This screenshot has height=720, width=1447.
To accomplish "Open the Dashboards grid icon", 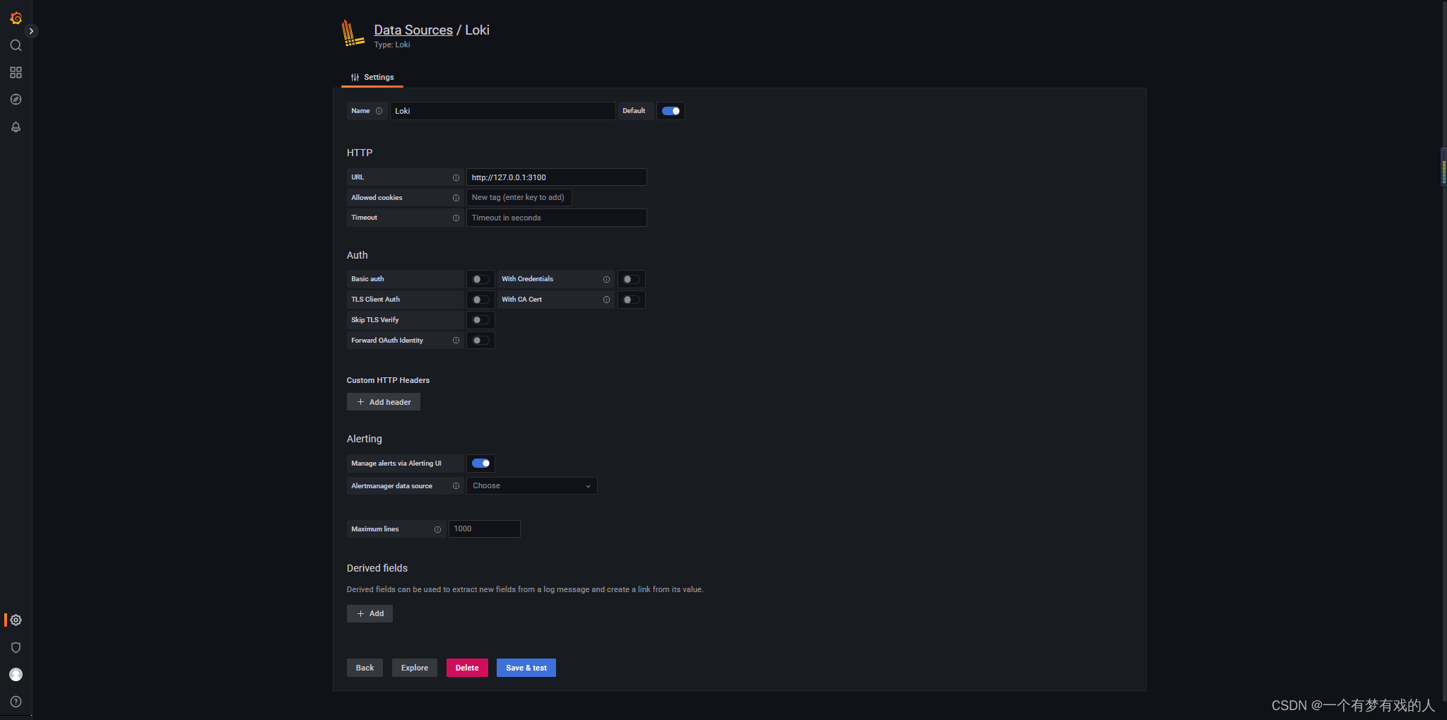I will pyautogui.click(x=16, y=73).
